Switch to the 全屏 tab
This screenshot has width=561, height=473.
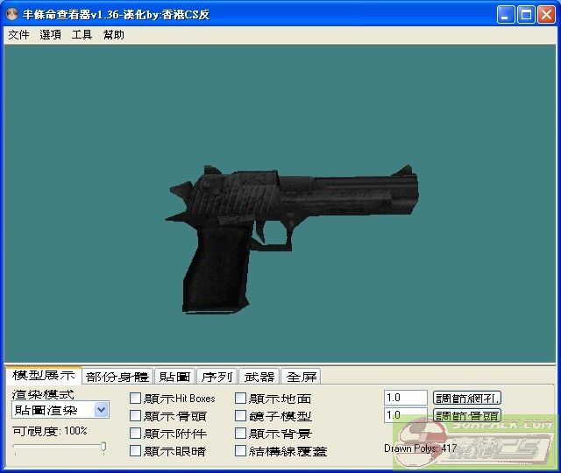click(x=302, y=377)
